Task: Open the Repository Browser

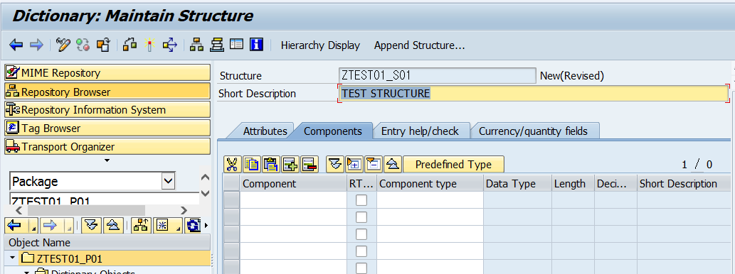Action: coord(107,92)
